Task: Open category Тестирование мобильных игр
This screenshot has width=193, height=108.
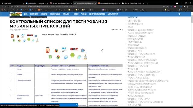Action: [138, 66]
